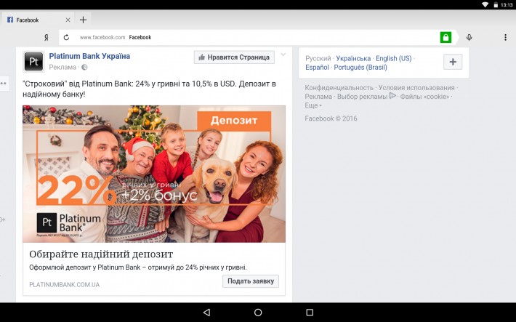
Task: Tap the Yandex Я logo button
Action: click(x=47, y=38)
